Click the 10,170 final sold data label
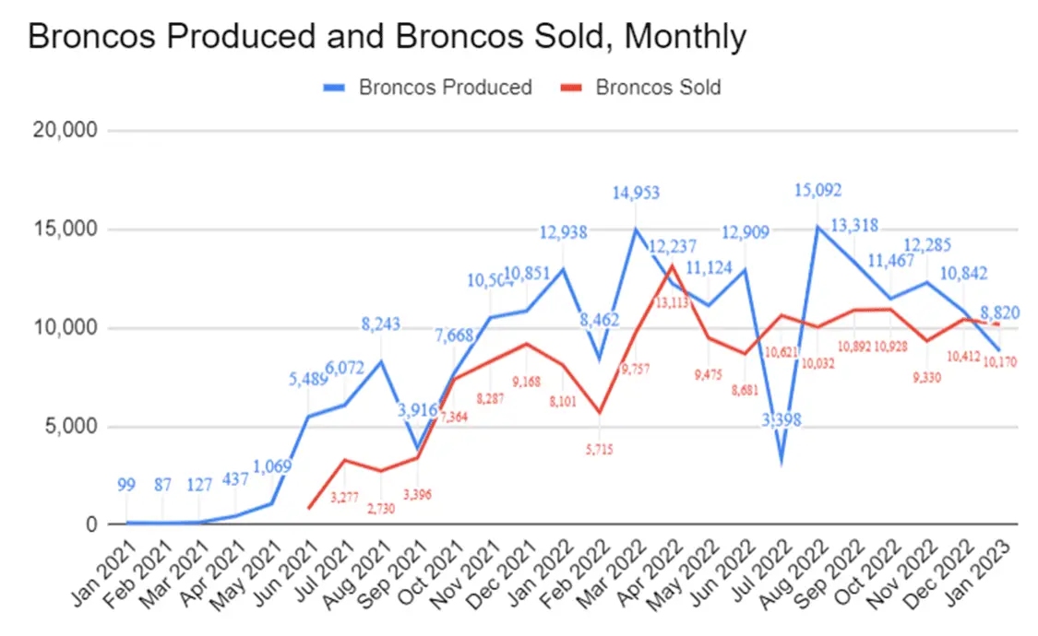Image resolution: width=1038 pixels, height=636 pixels. (995, 362)
